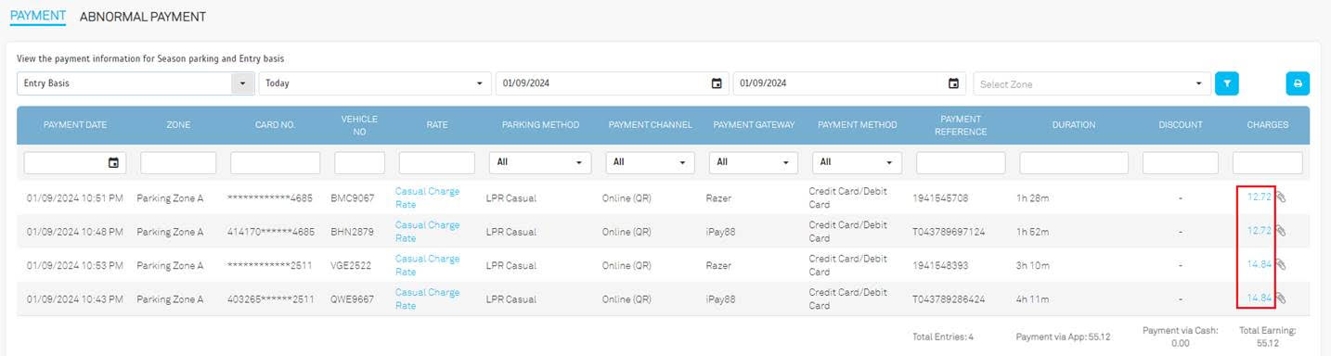Screen dimensions: 1331x356
Task: Click the 12.72 charge in BMC9067 row
Action: tap(1260, 197)
